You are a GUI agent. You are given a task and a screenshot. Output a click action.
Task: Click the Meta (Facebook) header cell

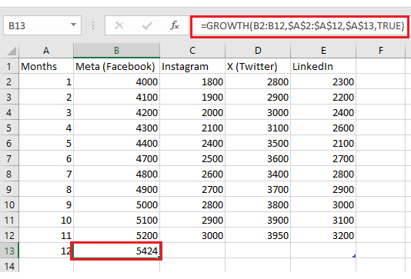pos(116,66)
